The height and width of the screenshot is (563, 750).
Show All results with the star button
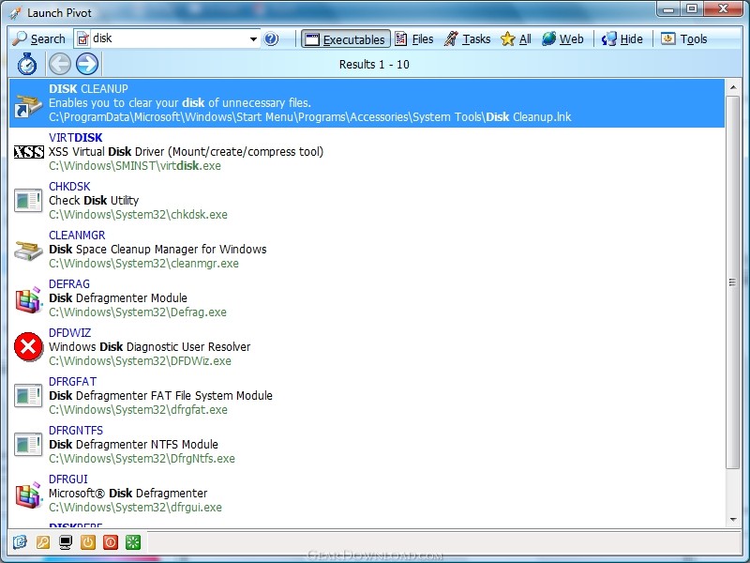pyautogui.click(x=517, y=39)
